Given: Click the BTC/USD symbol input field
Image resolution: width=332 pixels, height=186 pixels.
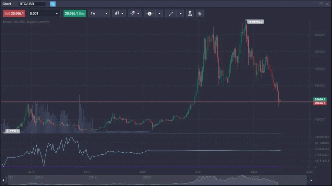Looking at the screenshot, I should (x=32, y=4).
